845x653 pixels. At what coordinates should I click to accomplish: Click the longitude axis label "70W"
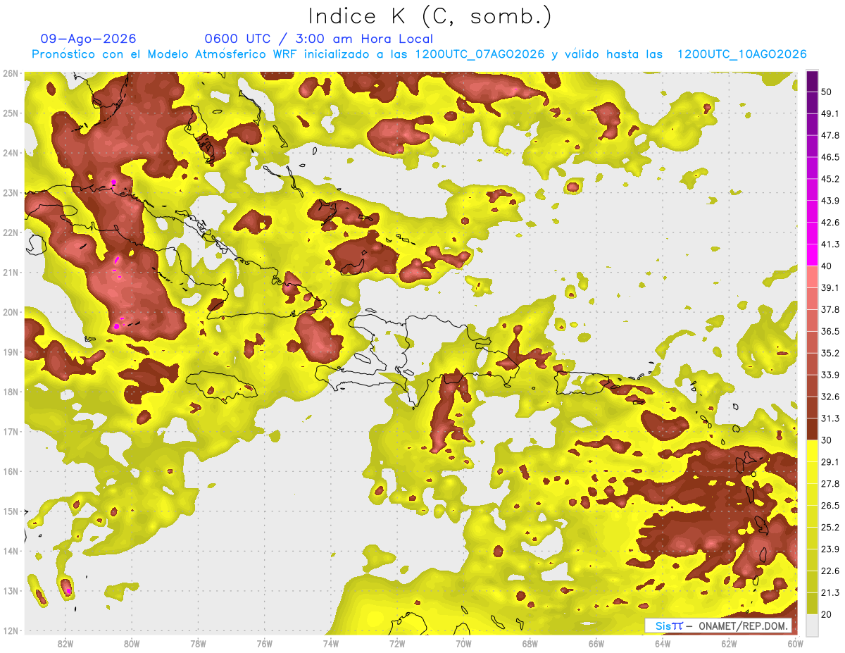click(x=463, y=643)
